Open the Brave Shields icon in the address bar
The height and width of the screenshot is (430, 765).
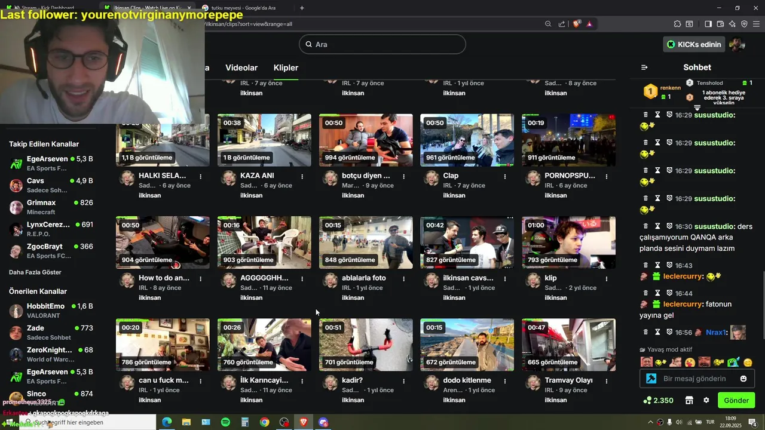coord(576,24)
